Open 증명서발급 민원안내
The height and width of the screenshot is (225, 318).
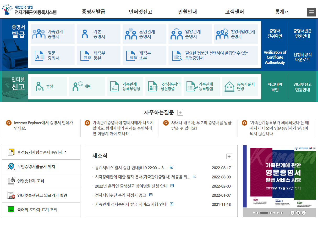point(302,34)
